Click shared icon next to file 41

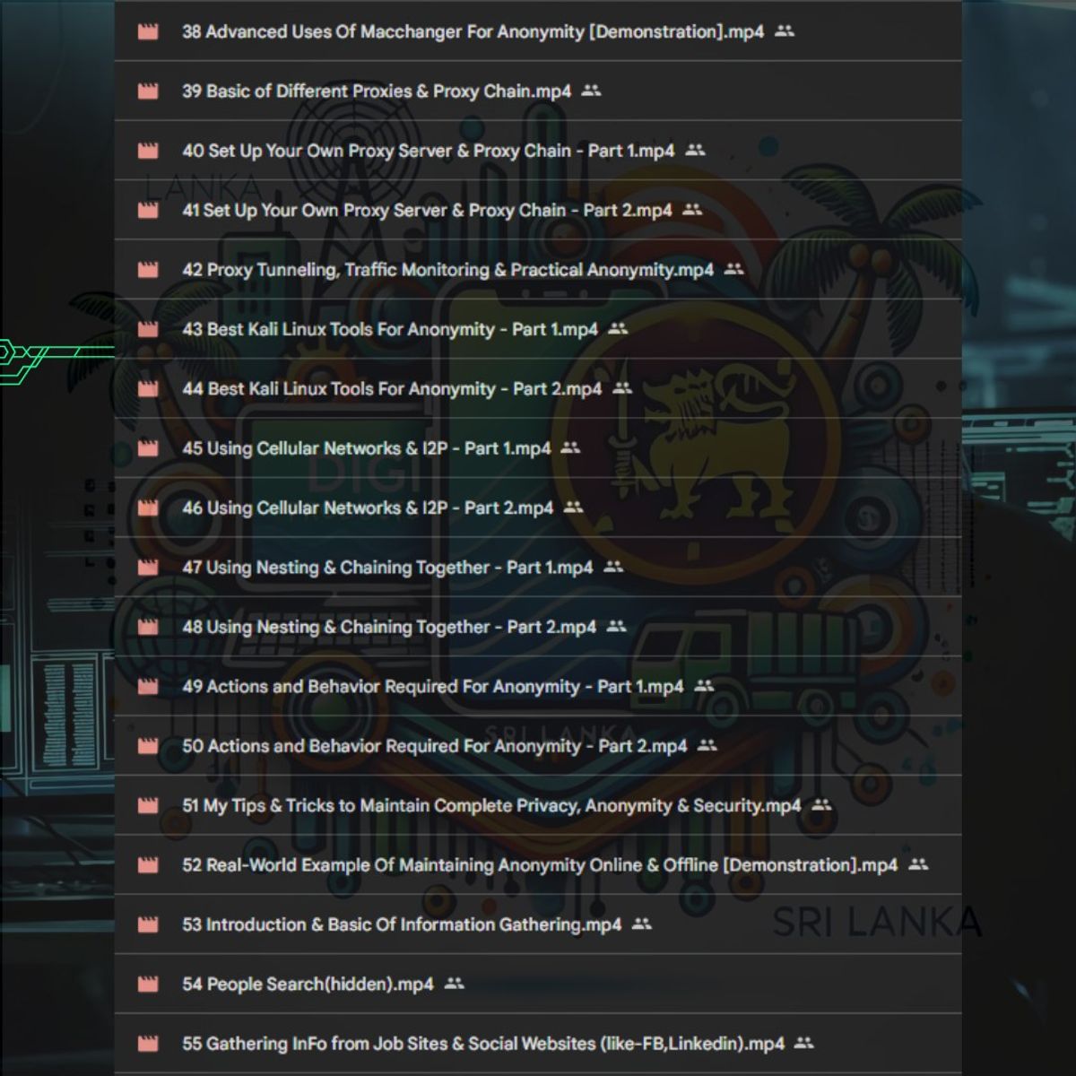coord(692,210)
